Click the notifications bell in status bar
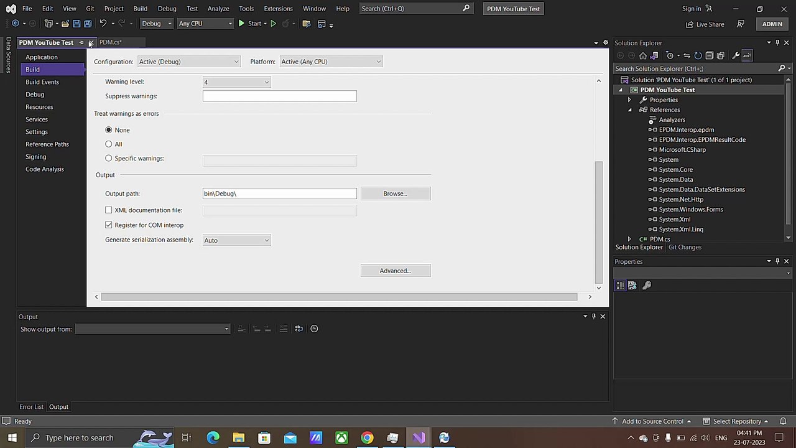796x448 pixels. click(x=784, y=421)
